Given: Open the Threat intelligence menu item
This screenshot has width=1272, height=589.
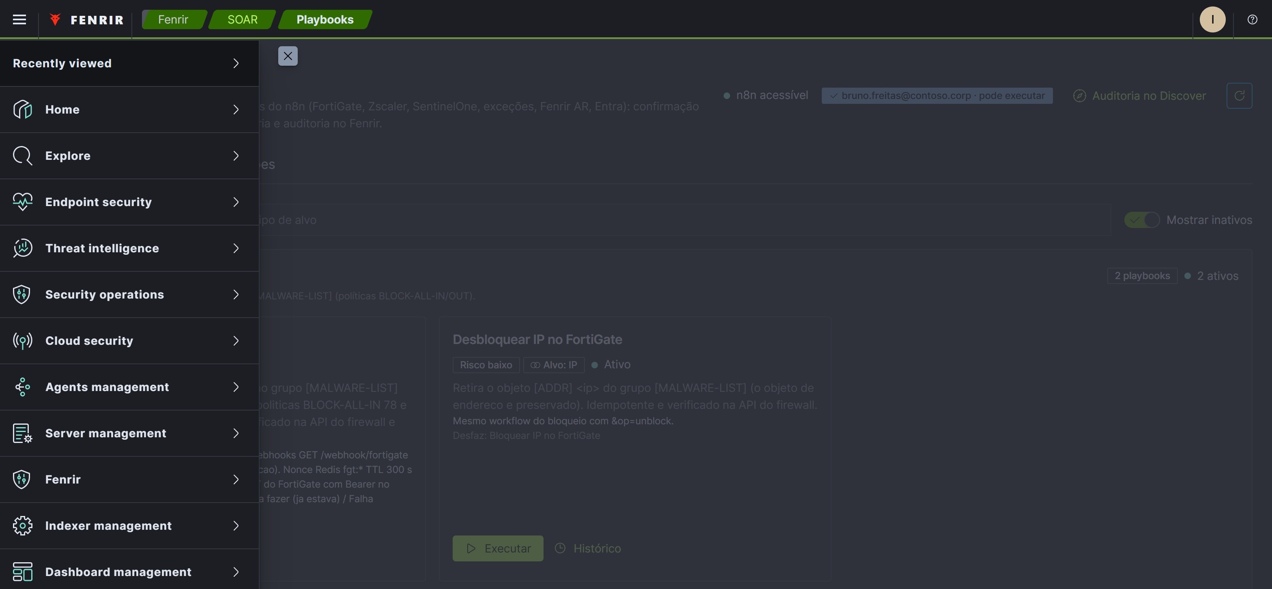Looking at the screenshot, I should 129,248.
